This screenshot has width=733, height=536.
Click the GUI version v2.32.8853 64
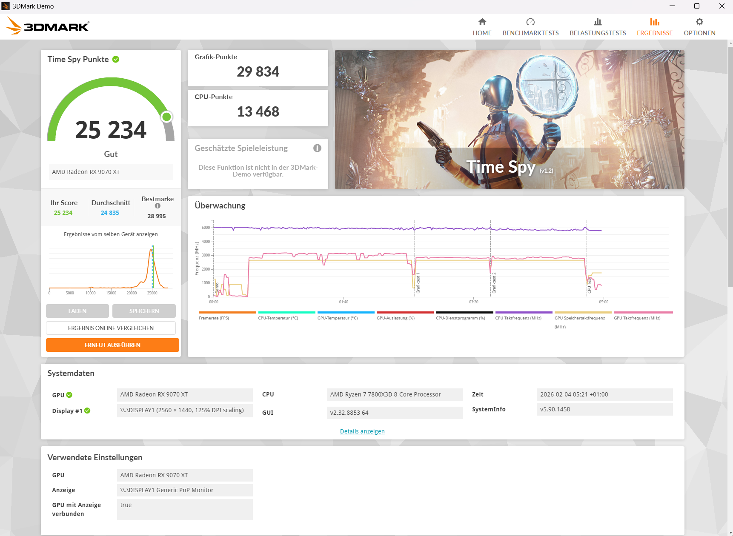[x=395, y=413]
